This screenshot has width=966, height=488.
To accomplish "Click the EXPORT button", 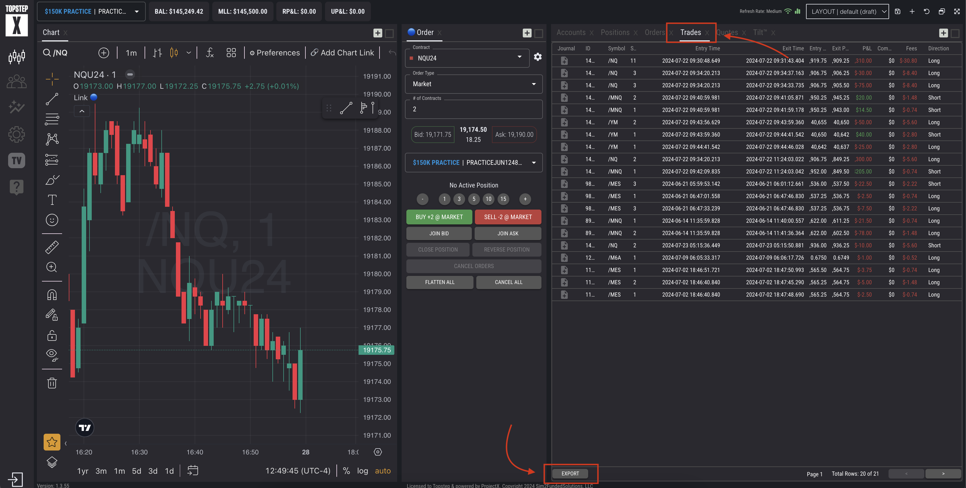I will click(x=570, y=473).
